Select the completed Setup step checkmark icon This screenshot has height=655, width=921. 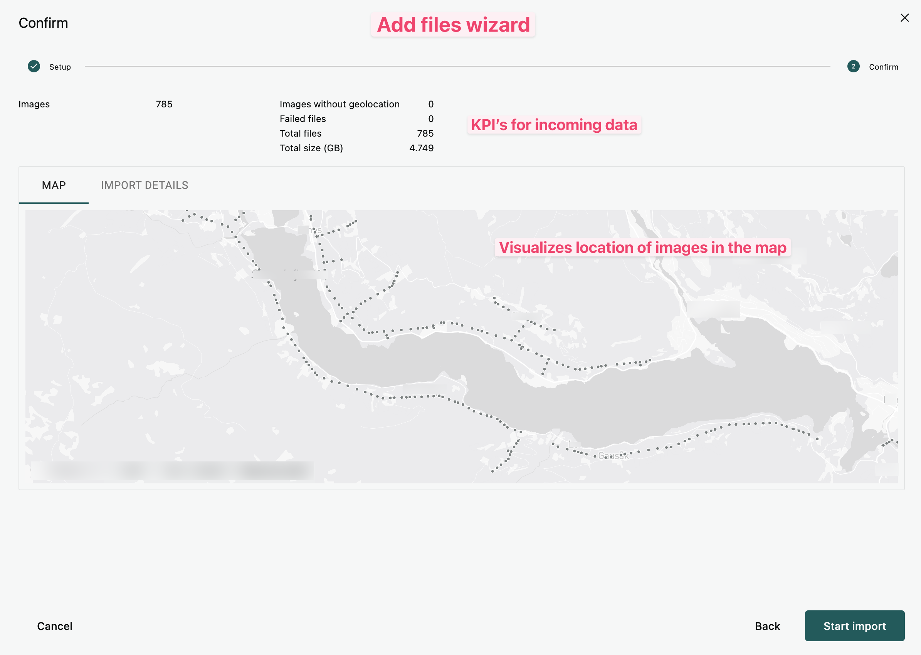[34, 67]
